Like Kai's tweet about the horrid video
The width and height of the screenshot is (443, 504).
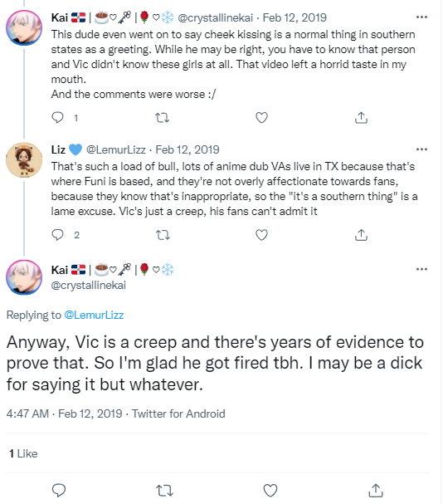click(261, 118)
